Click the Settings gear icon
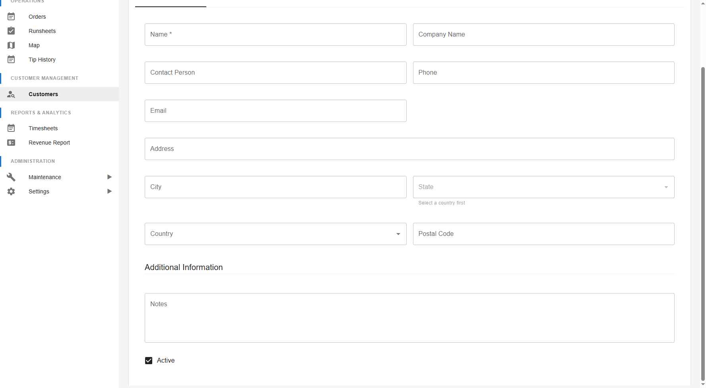This screenshot has width=706, height=388. (x=11, y=191)
